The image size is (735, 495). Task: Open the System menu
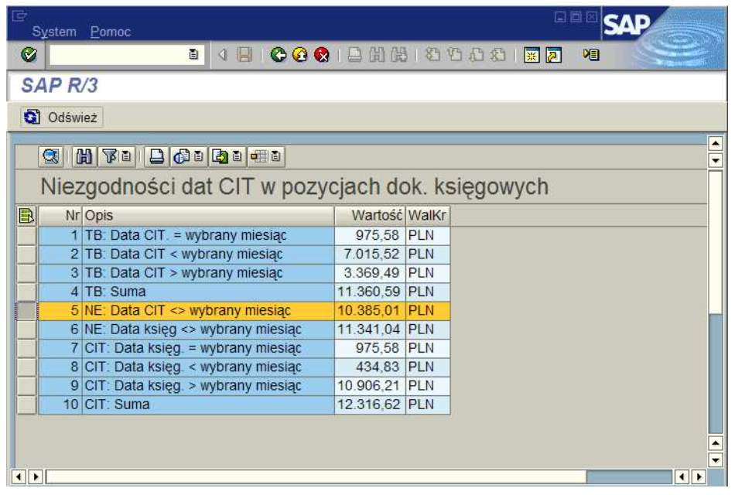[53, 32]
